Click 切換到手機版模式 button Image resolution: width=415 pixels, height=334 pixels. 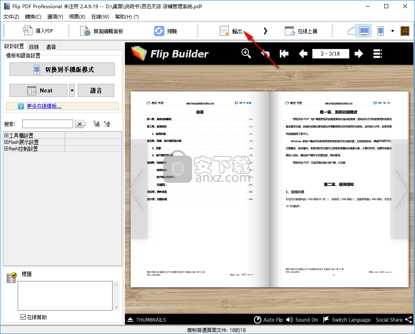(62, 69)
